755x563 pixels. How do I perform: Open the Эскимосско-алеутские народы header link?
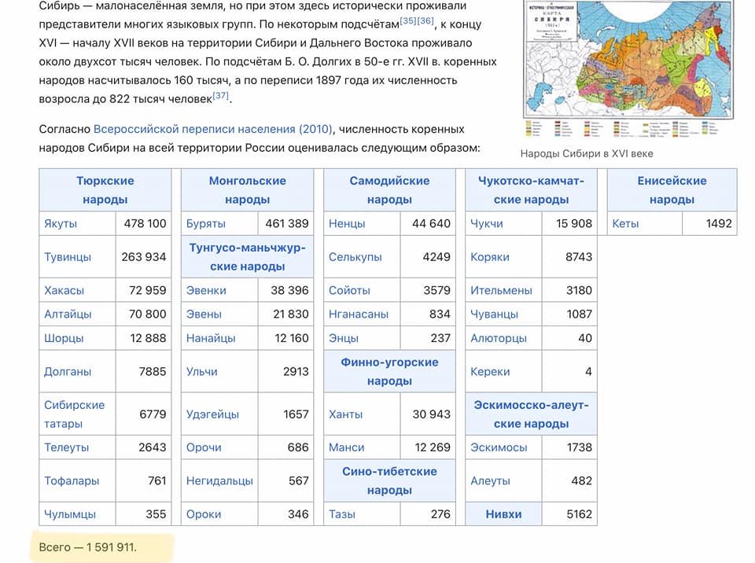(531, 414)
